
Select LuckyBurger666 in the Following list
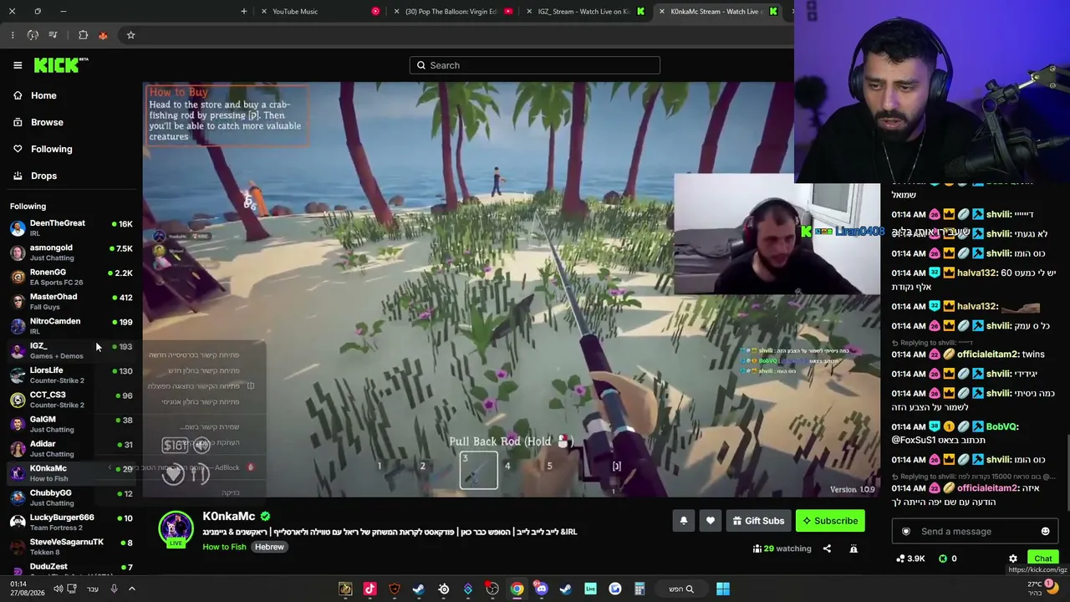pos(71,522)
